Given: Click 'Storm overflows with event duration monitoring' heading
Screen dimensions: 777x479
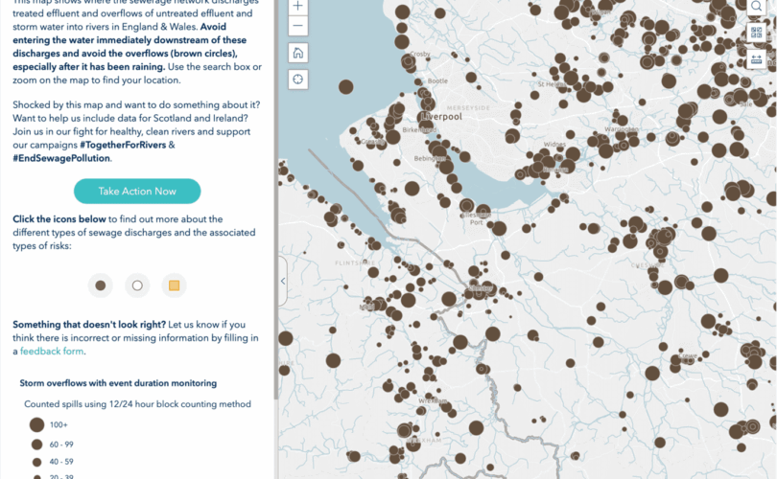Looking at the screenshot, I should point(118,383).
